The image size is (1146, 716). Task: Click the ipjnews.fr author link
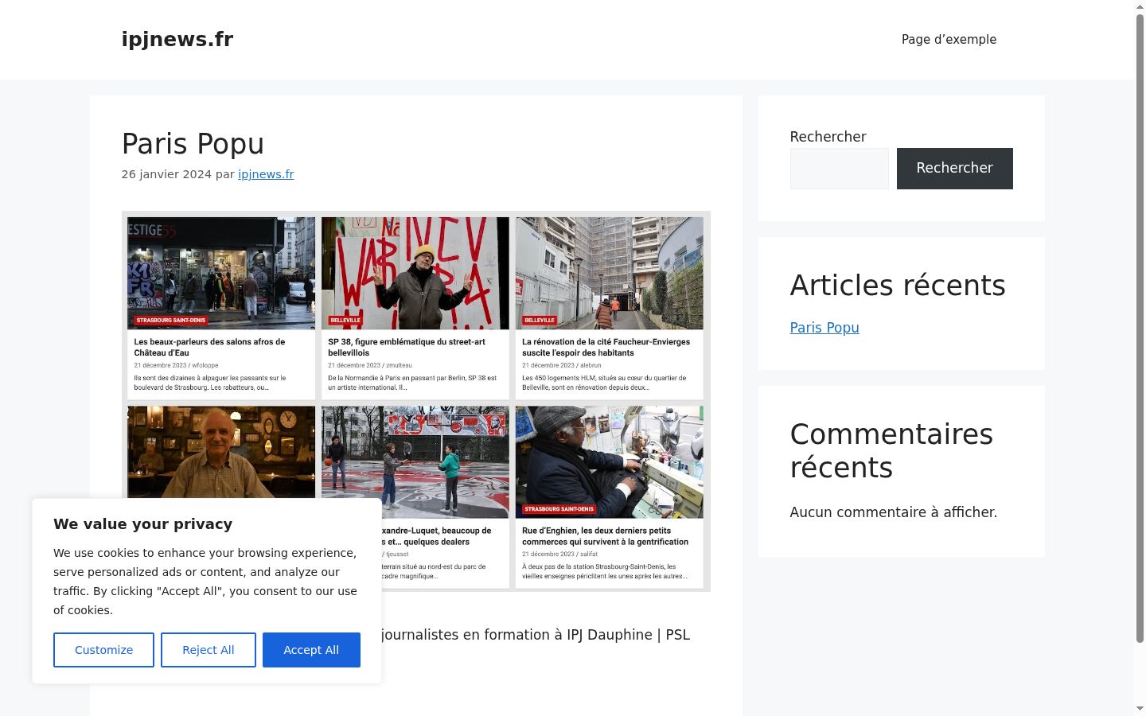[x=266, y=174]
